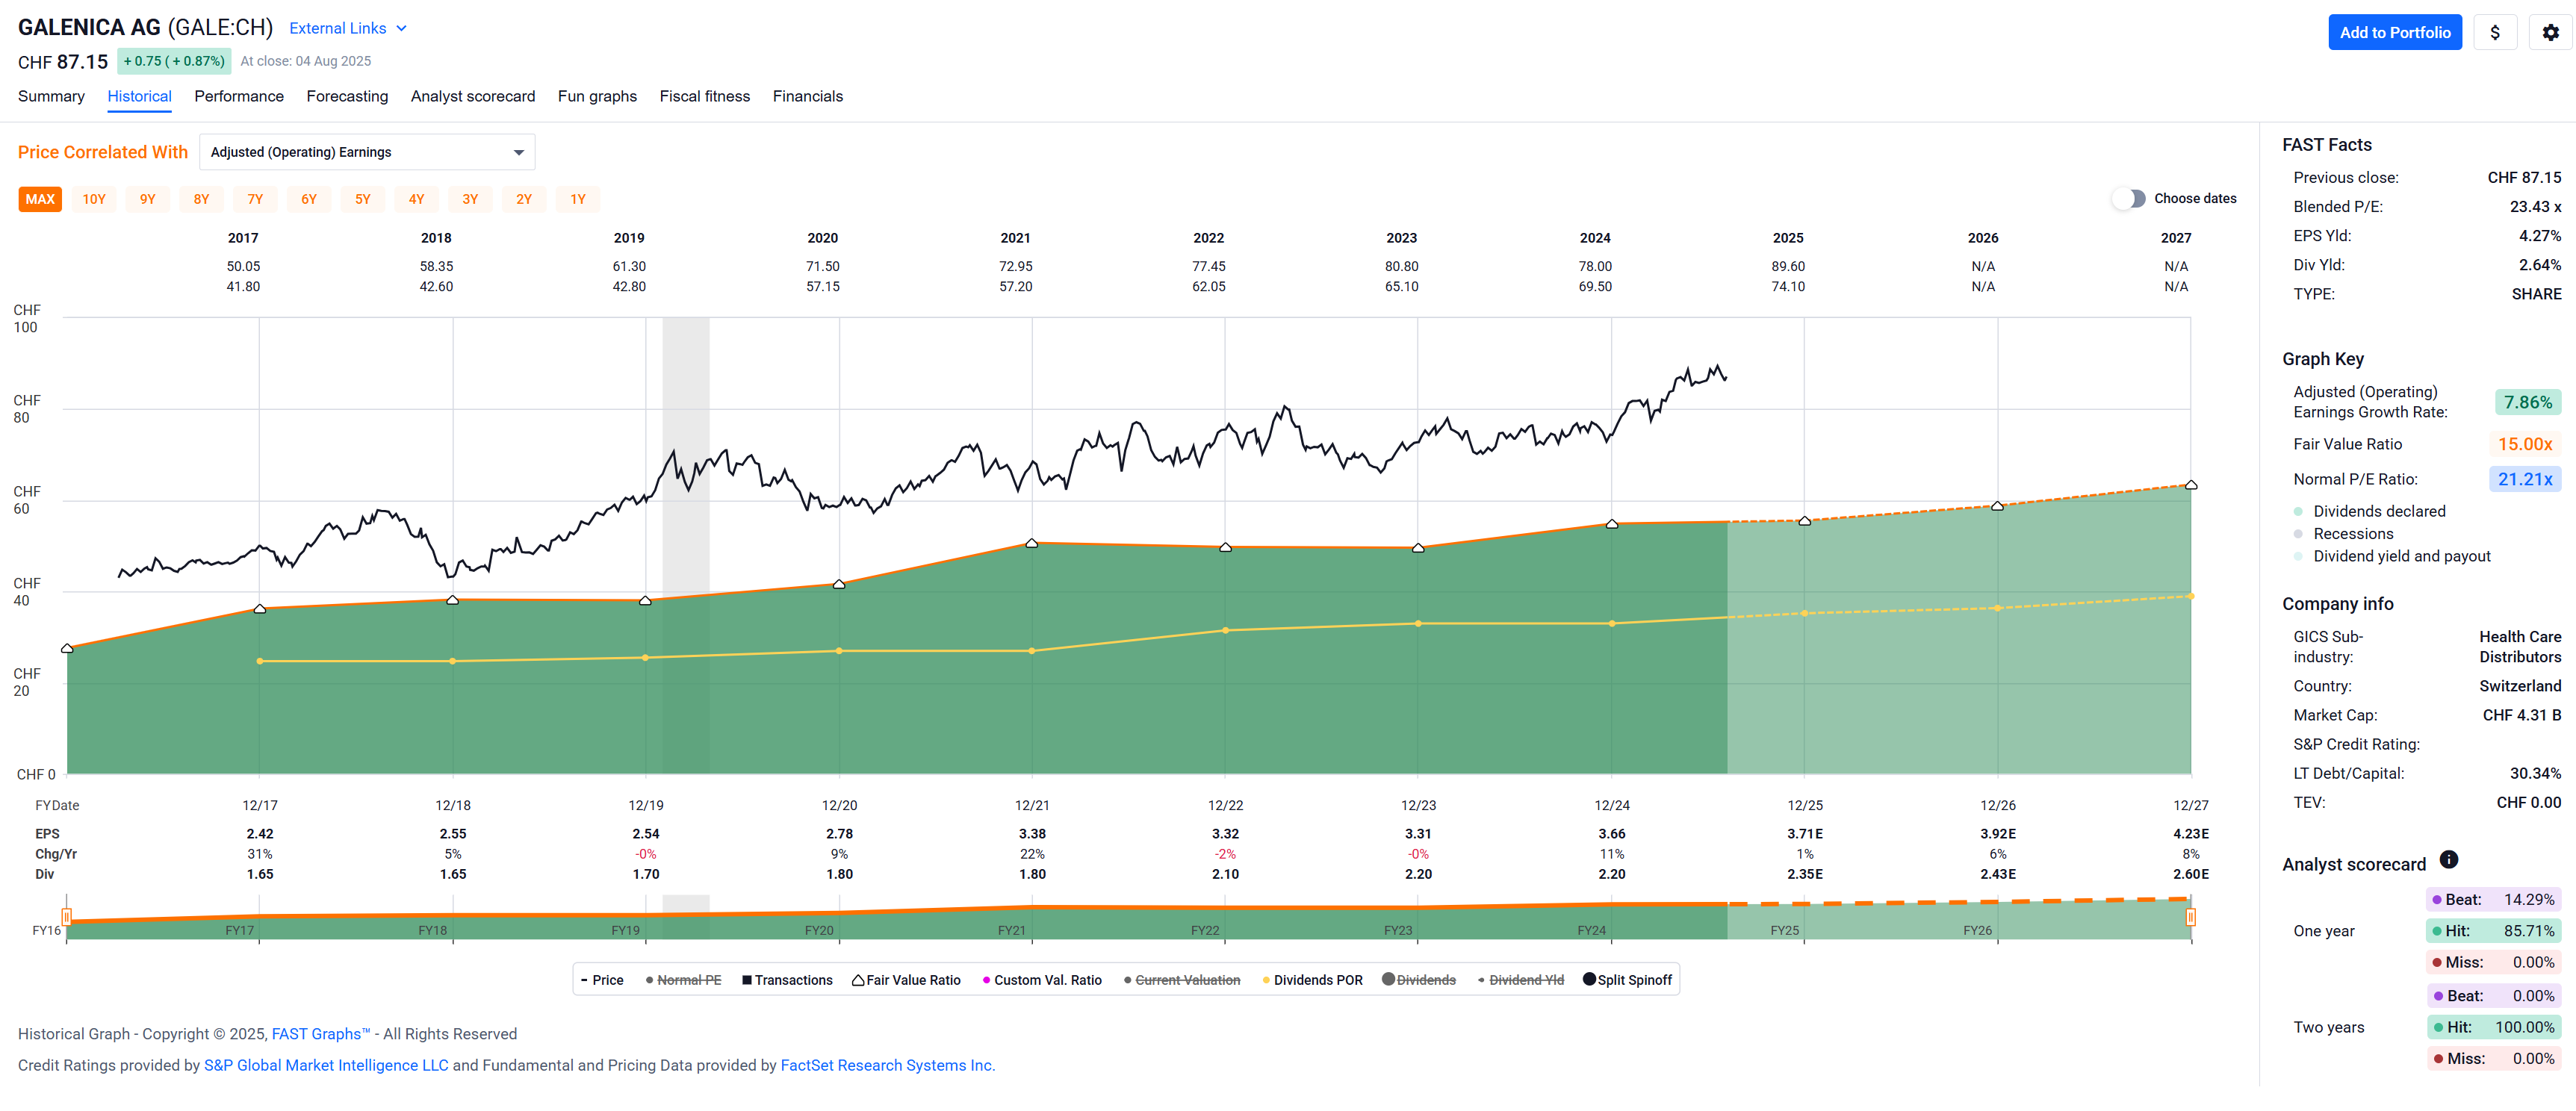
Task: Toggle the Fair Value Ratio legend item
Action: coord(906,980)
